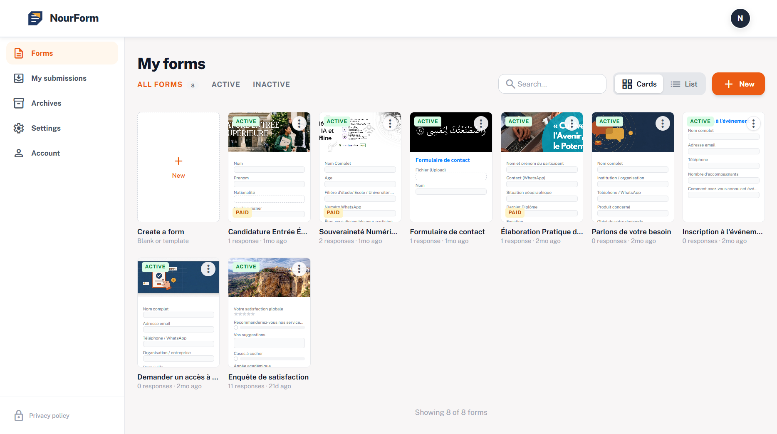This screenshot has height=434, width=777.
Task: Click the NourForm brand name
Action: (x=74, y=18)
